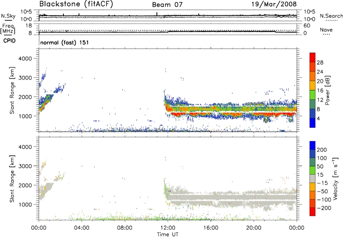
Task: Select the 'Beam 07' label
Action: click(x=167, y=5)
